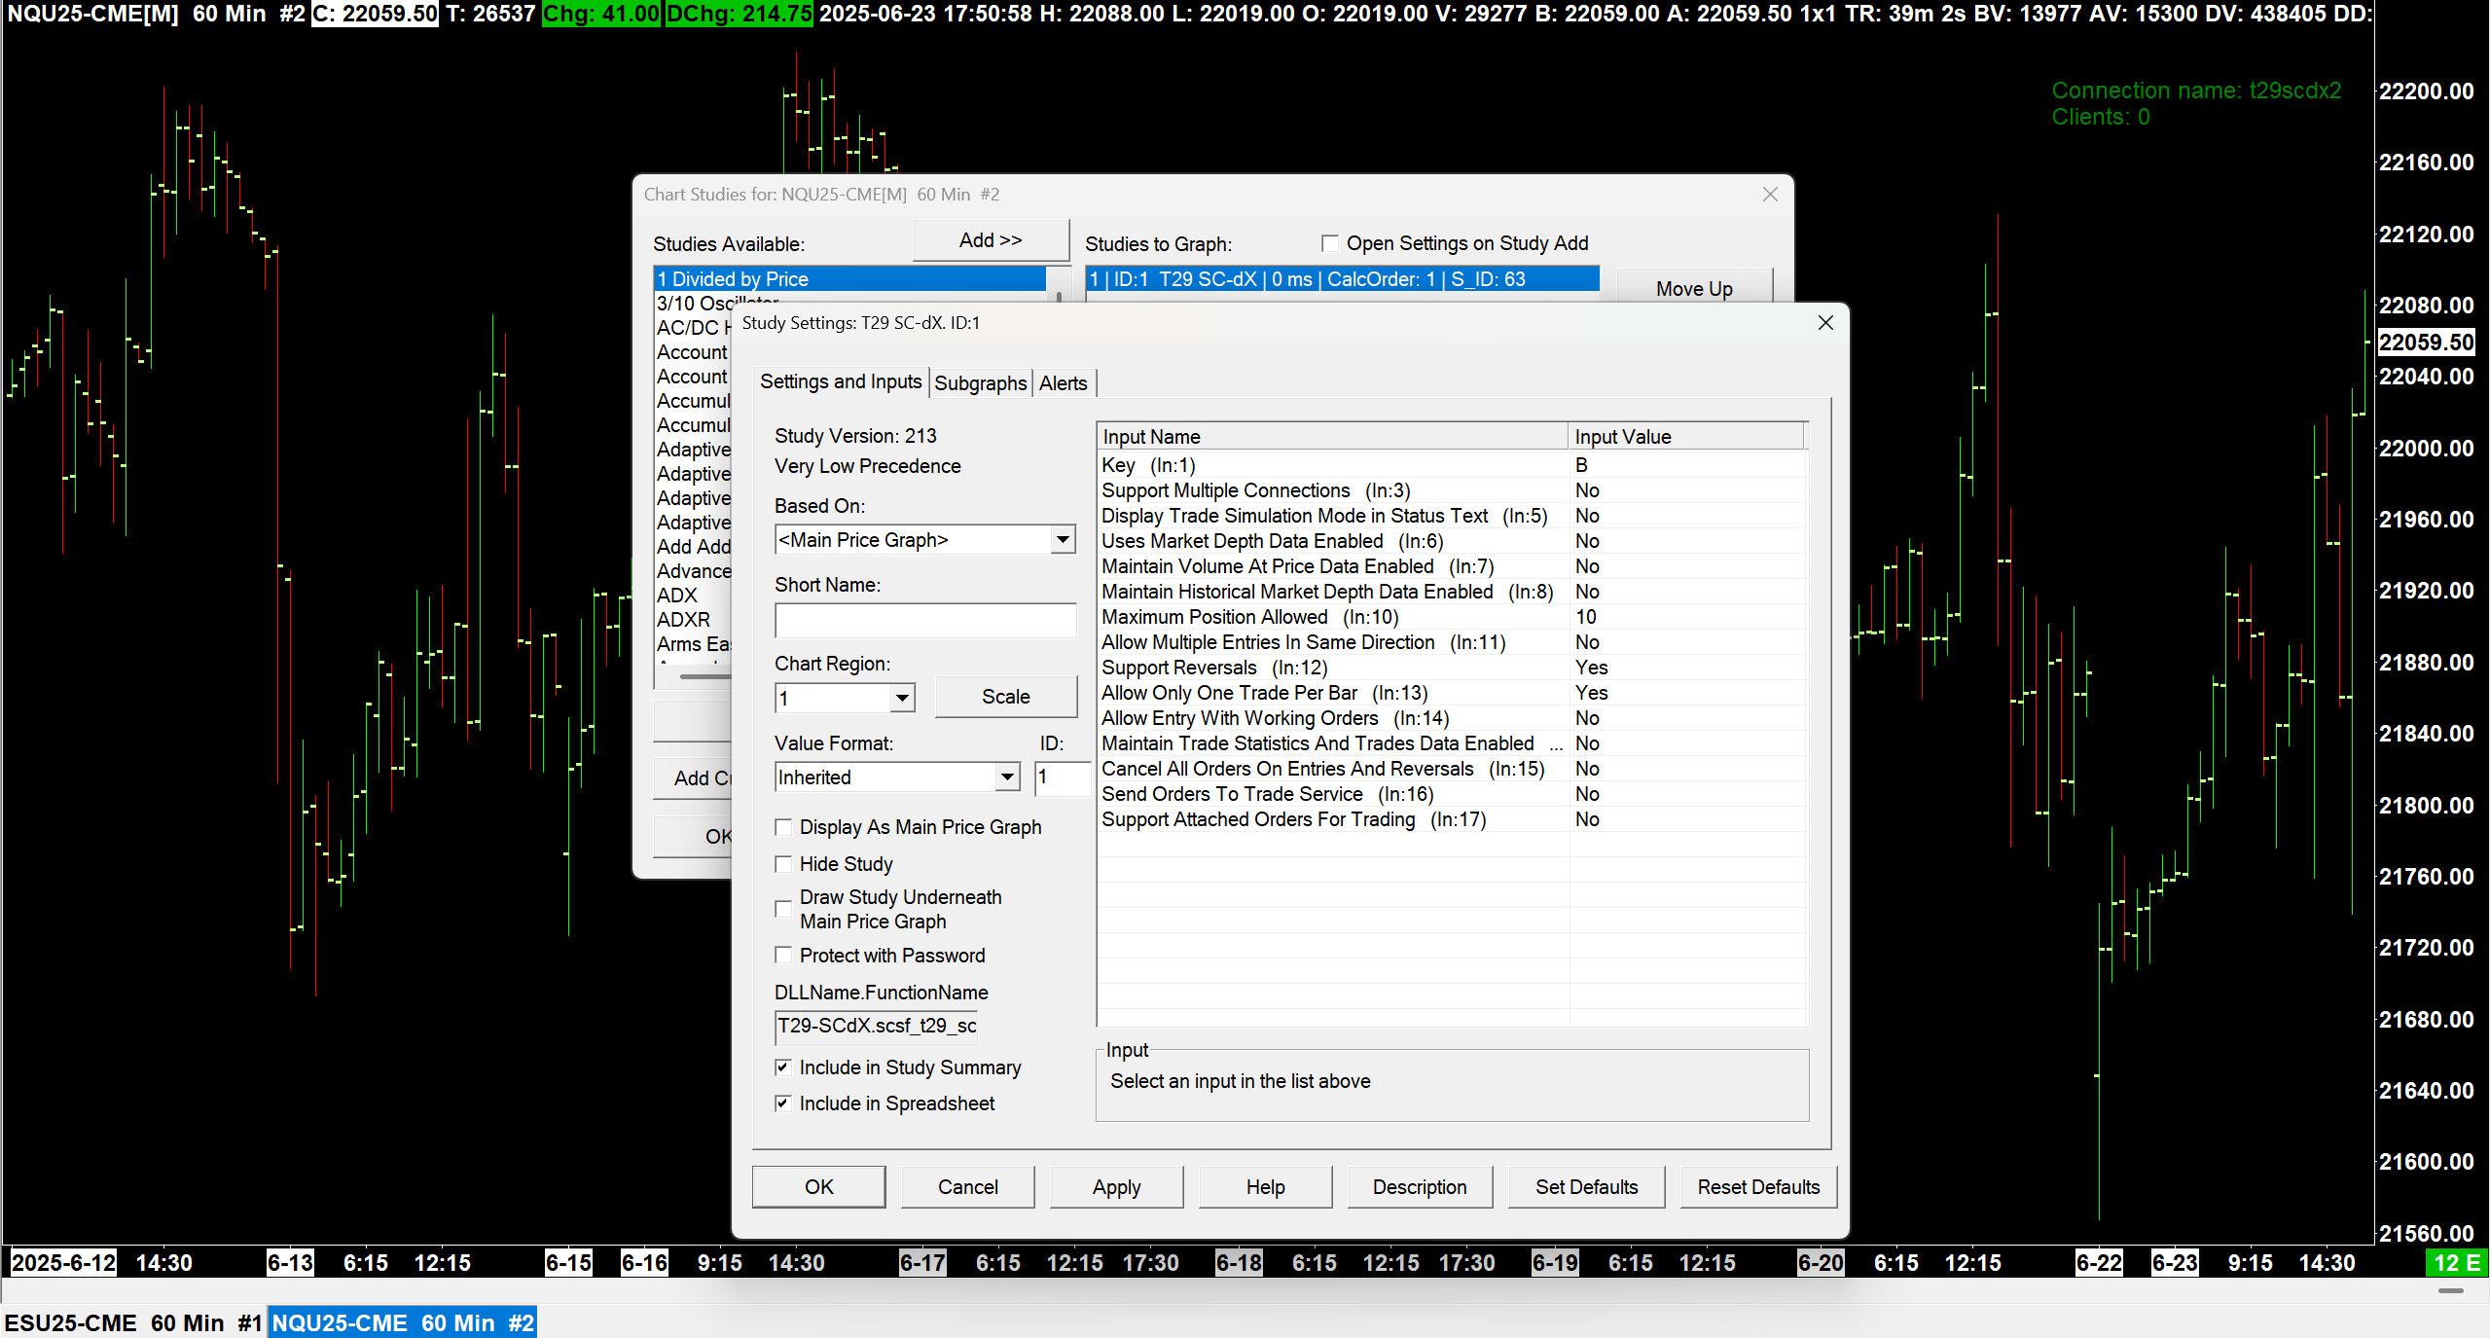Screen dimensions: 2490x1338
Task: Open the Alerts tab
Action: [1063, 383]
